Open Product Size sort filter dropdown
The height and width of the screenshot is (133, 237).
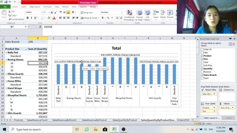click(x=26, y=49)
